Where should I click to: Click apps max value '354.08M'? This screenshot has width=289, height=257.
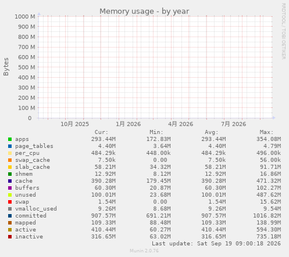pos(269,139)
